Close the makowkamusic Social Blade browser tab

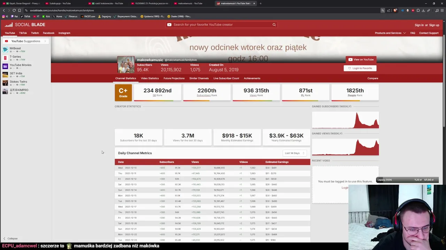[254, 3]
